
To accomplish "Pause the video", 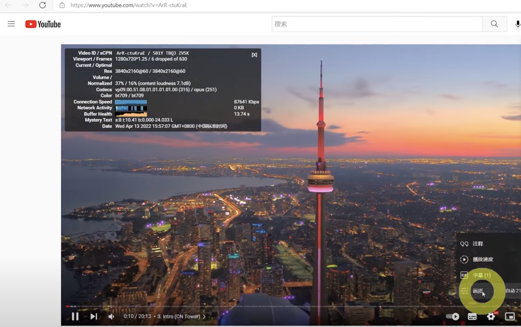I will tap(75, 316).
